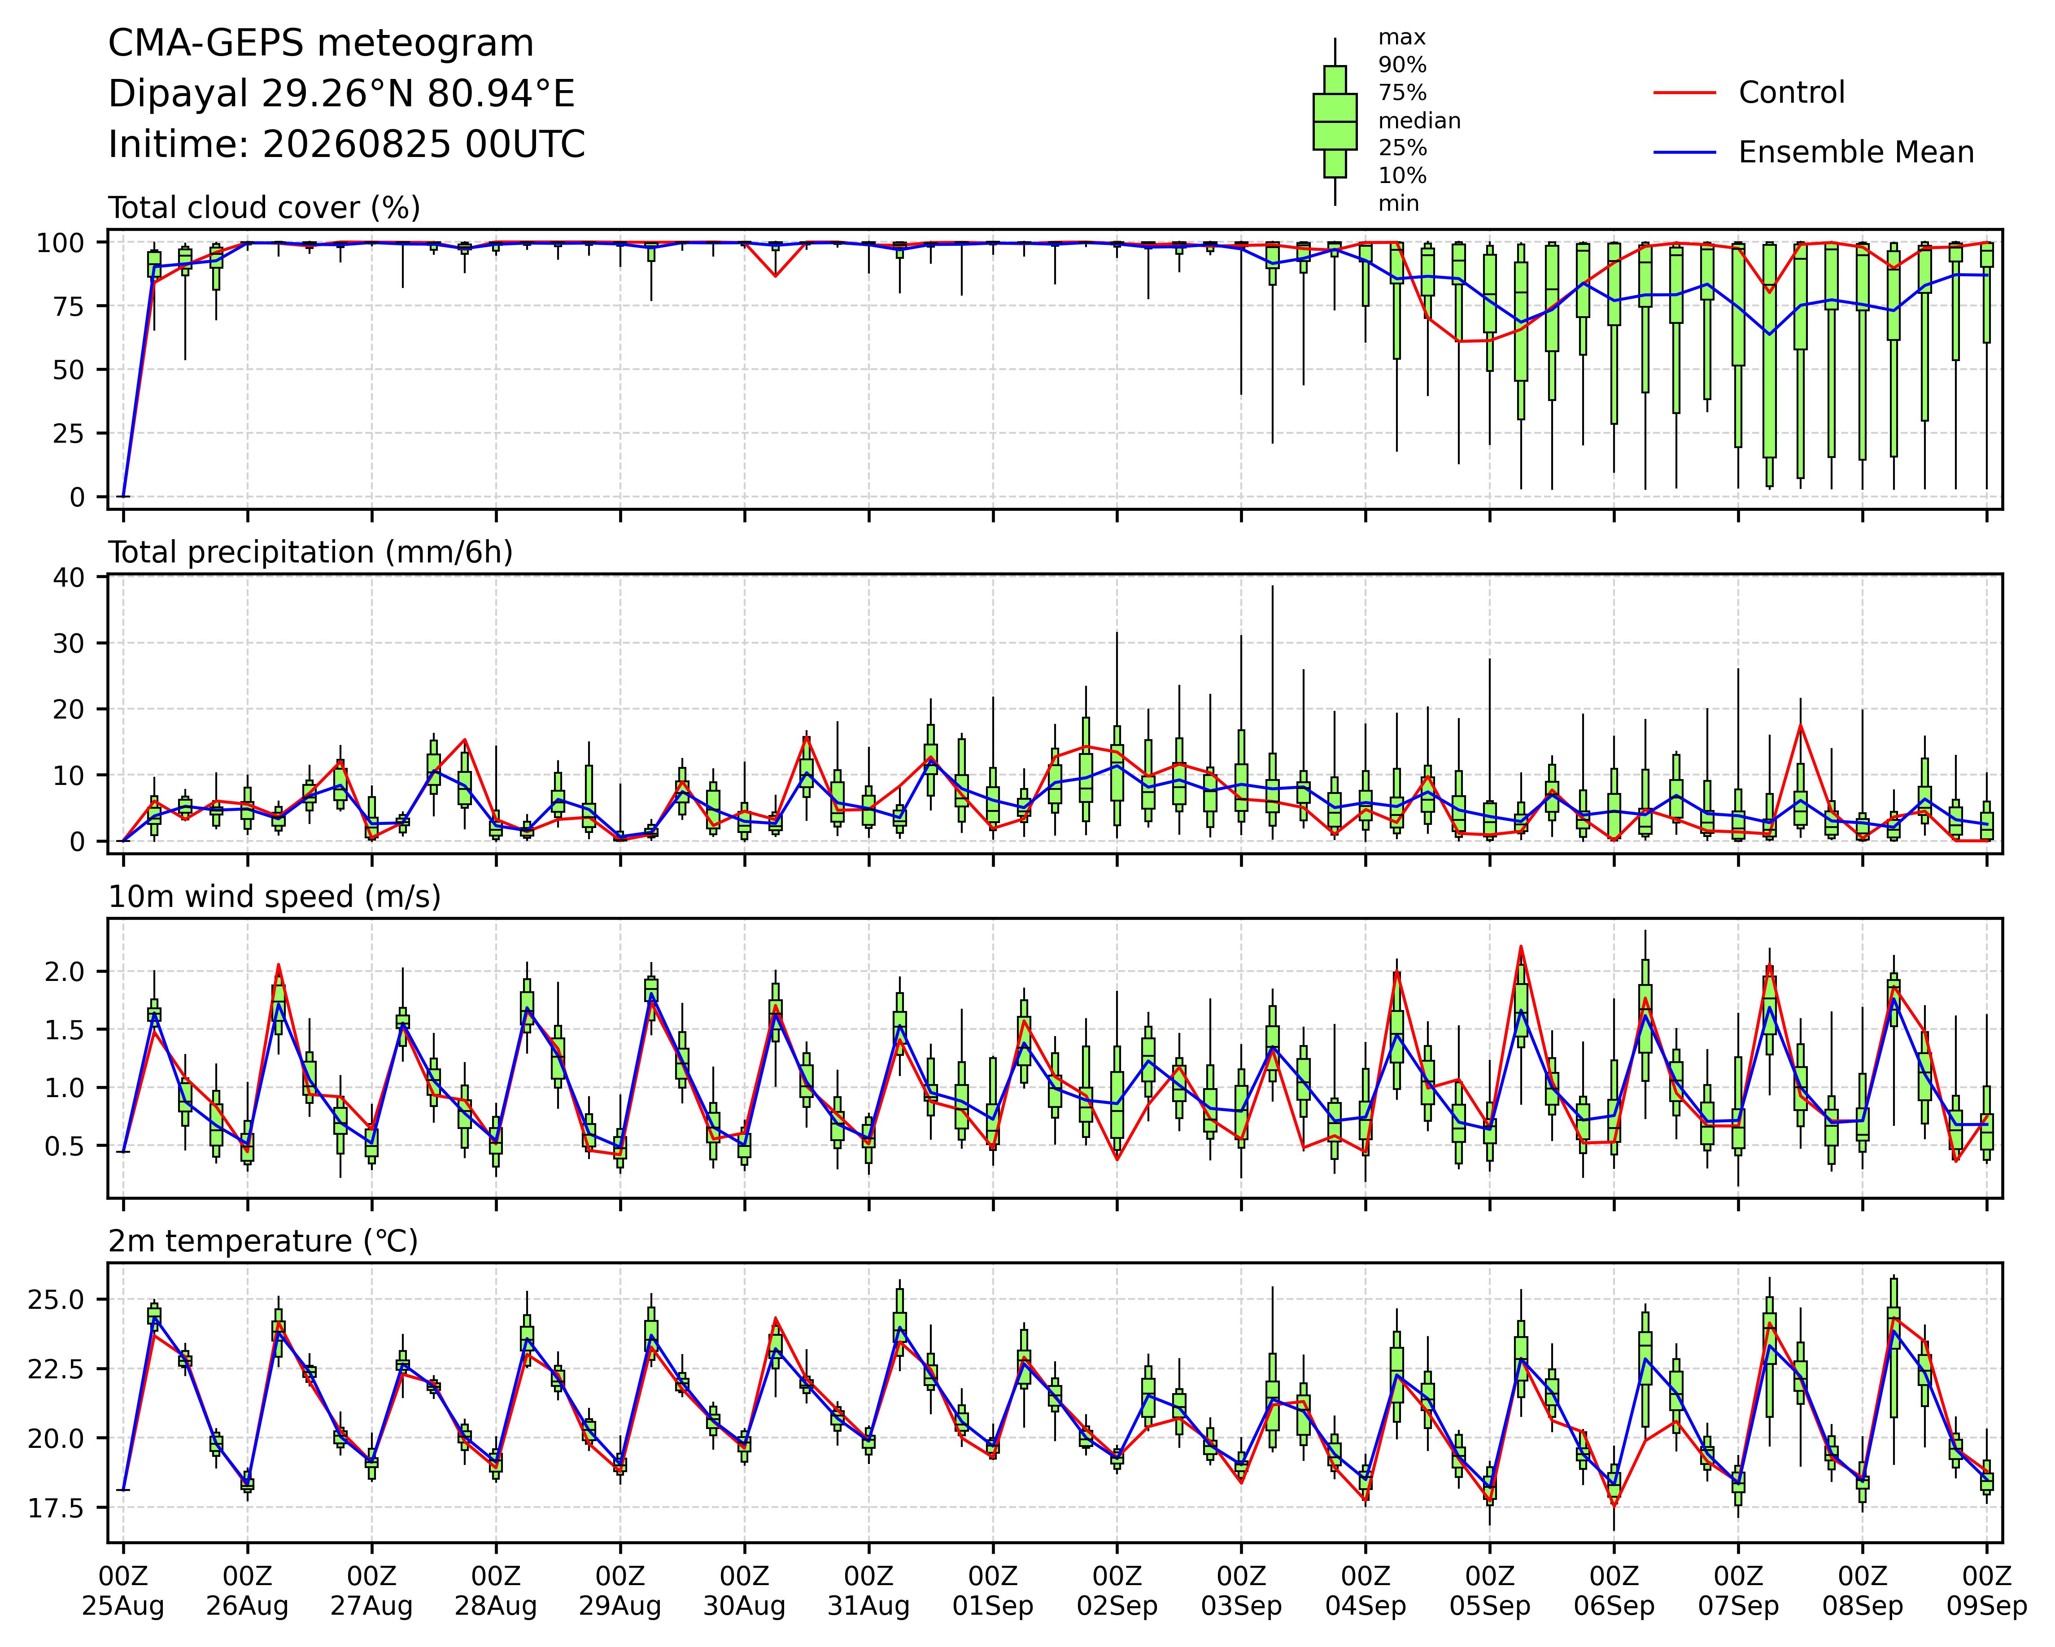Viewport: 2055px width, 1647px height.
Task: Click the '00Z 05Sep' time axis label
Action: pos(1490,1591)
